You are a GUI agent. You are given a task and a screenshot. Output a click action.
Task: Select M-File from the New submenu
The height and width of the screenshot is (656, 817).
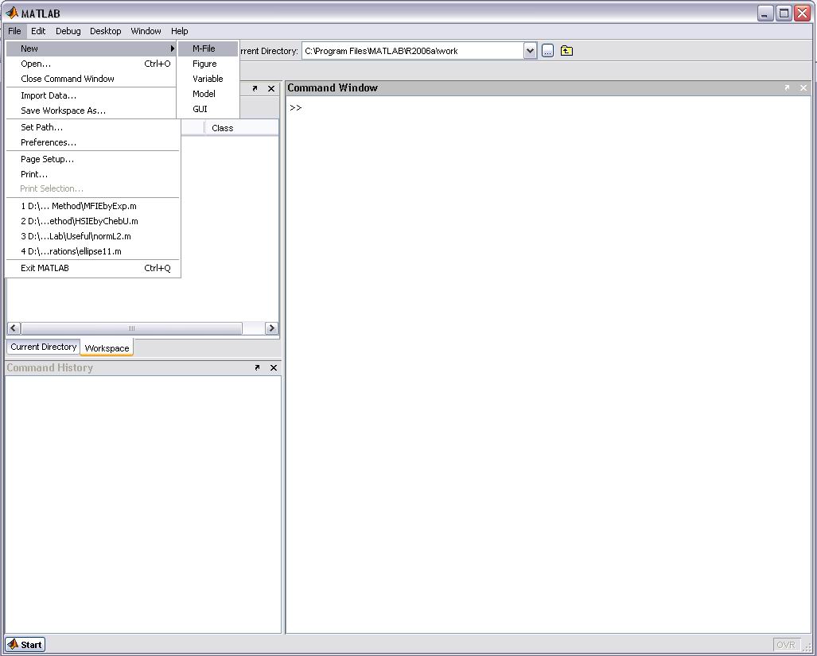click(x=208, y=49)
